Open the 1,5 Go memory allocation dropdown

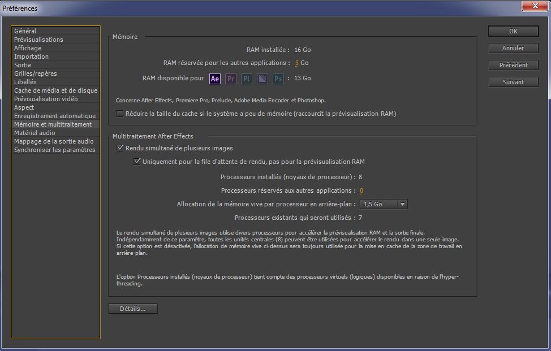[x=384, y=204]
